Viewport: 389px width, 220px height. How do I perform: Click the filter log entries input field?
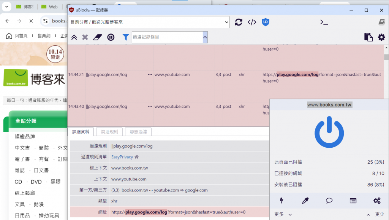(x=168, y=37)
